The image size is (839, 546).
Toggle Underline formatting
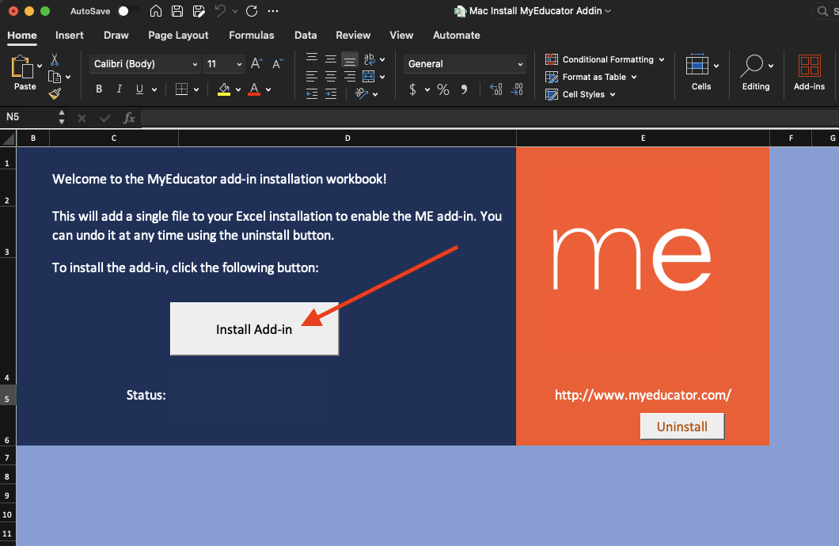tap(139, 89)
